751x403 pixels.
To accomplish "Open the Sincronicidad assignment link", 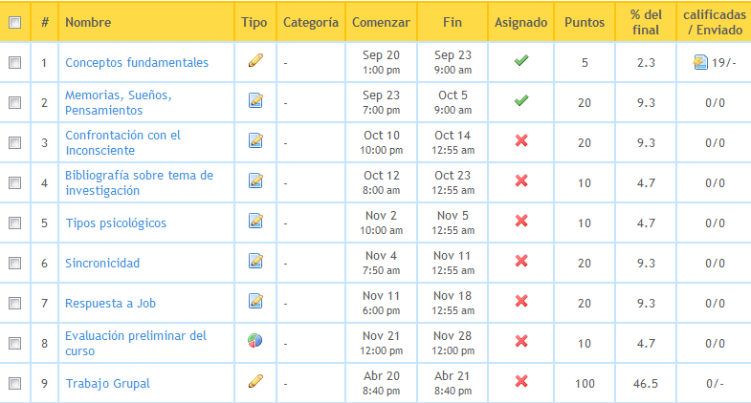I will (x=102, y=263).
